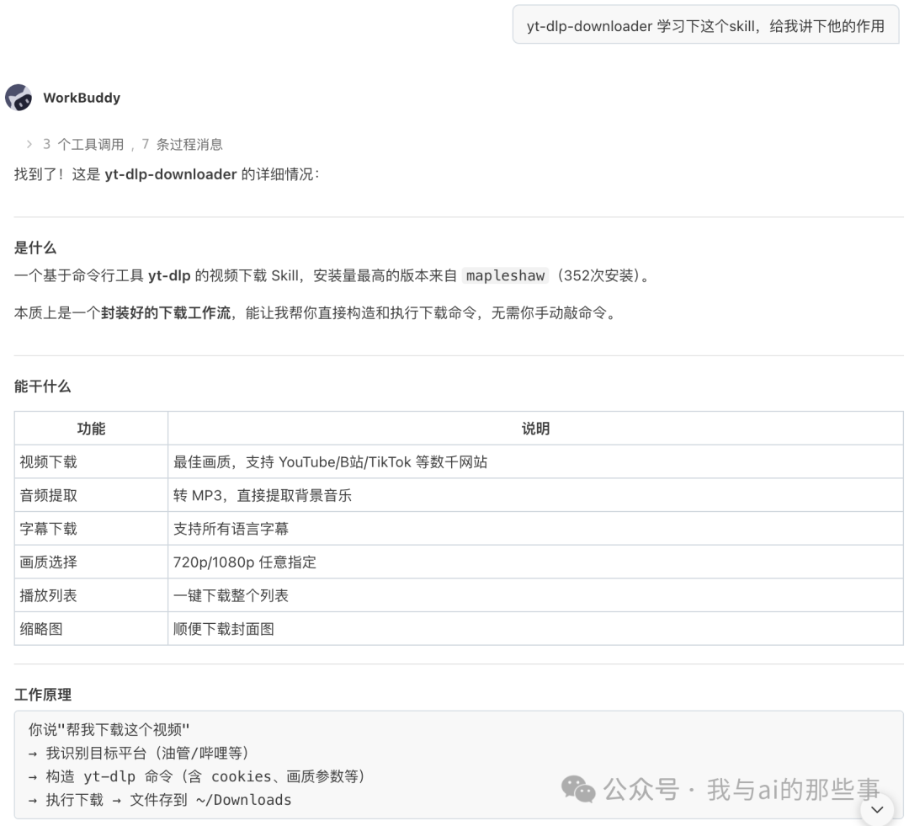This screenshot has width=909, height=826.
Task: Click the 找到了！这是 yt-dlp-downloader intro line
Action: (x=167, y=174)
